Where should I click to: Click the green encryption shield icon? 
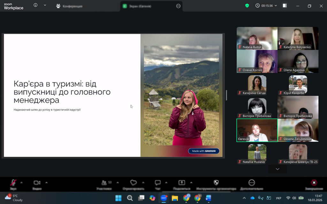[x=247, y=6]
